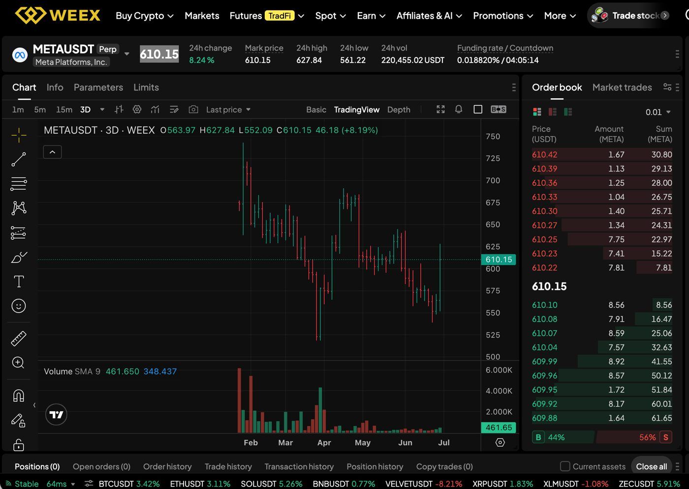Open the Spot dropdown menu

point(330,16)
